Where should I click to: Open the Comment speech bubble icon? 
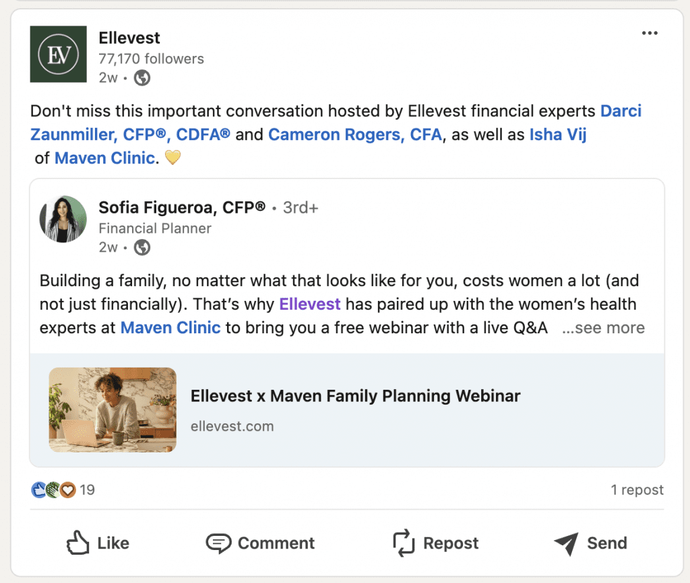(219, 543)
